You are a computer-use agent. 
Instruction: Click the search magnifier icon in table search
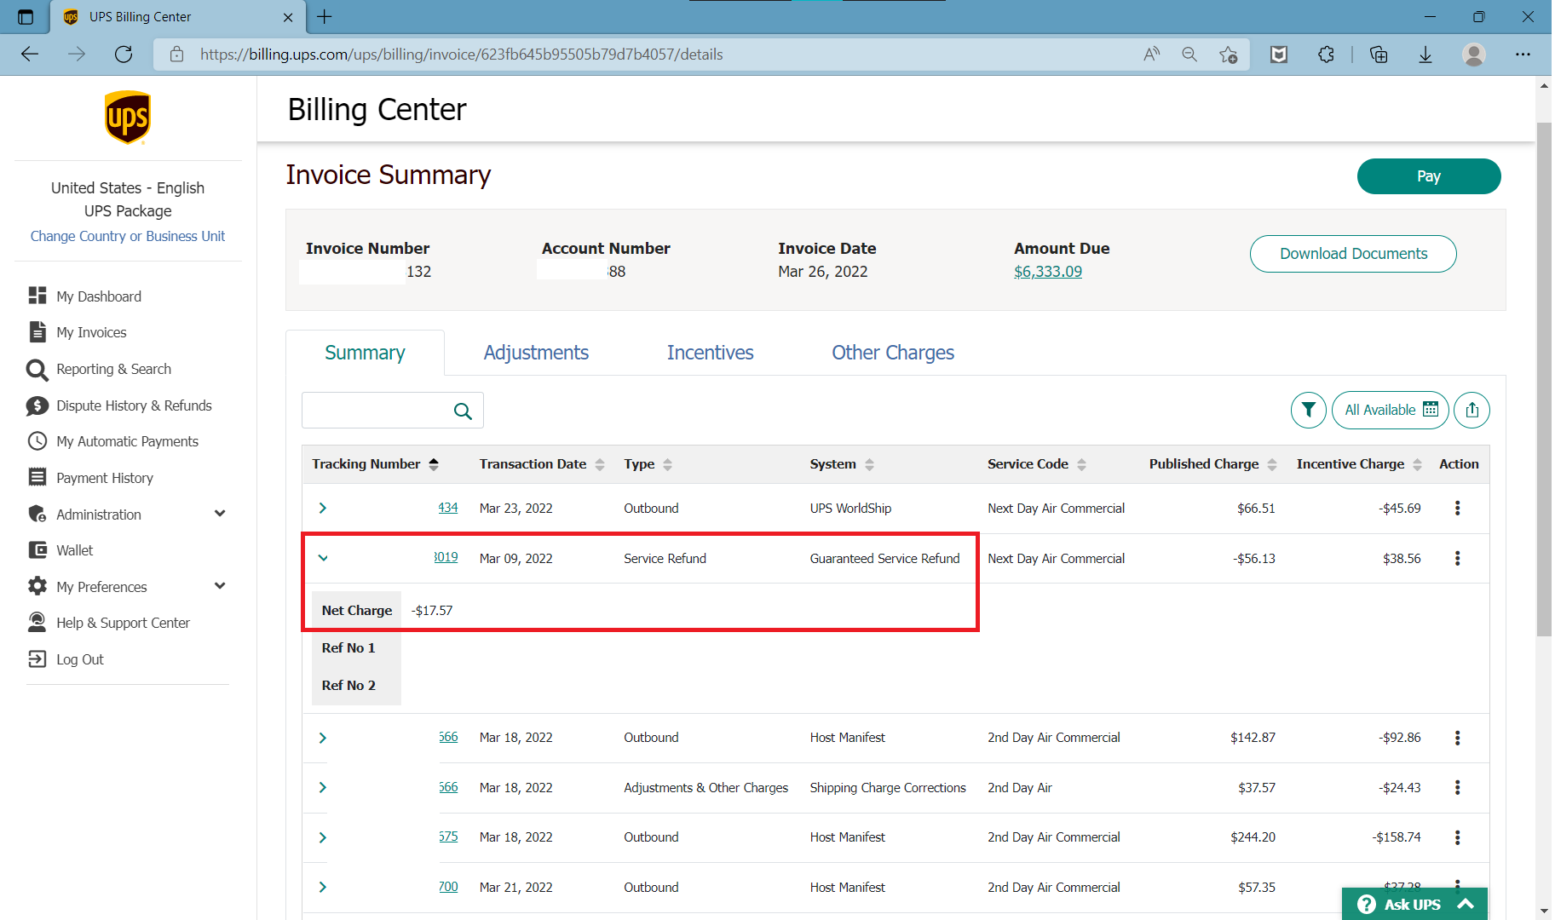(463, 411)
